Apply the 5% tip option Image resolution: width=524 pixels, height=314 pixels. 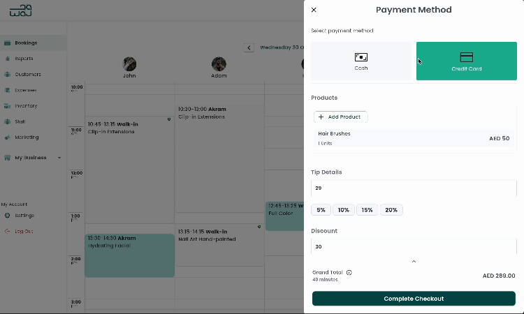(x=321, y=210)
